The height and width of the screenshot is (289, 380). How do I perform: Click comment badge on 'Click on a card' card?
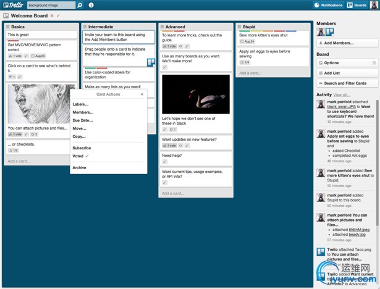[x=12, y=77]
